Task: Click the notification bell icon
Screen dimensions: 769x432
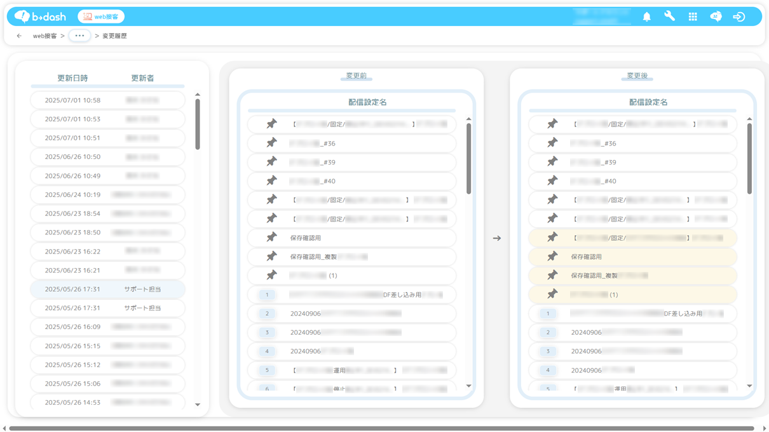Action: pyautogui.click(x=646, y=17)
